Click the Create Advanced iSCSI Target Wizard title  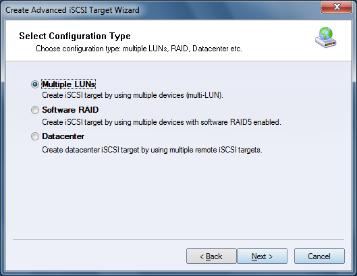click(x=72, y=10)
